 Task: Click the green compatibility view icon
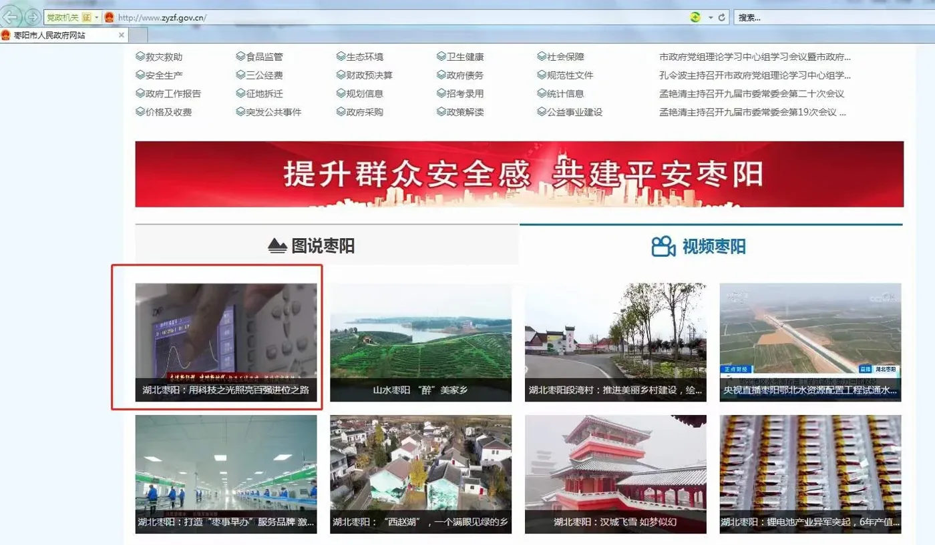click(x=696, y=17)
